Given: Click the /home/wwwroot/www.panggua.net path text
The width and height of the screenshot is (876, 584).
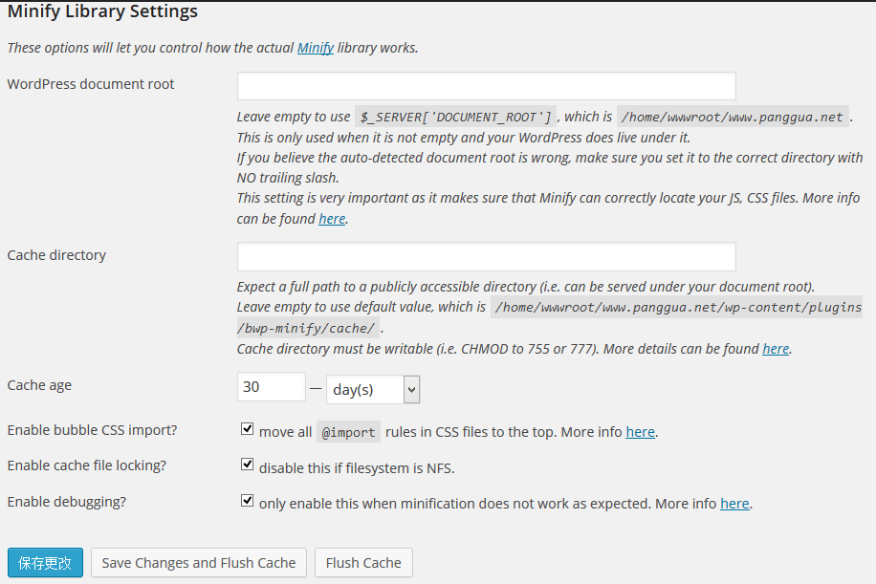Looking at the screenshot, I should (x=733, y=117).
